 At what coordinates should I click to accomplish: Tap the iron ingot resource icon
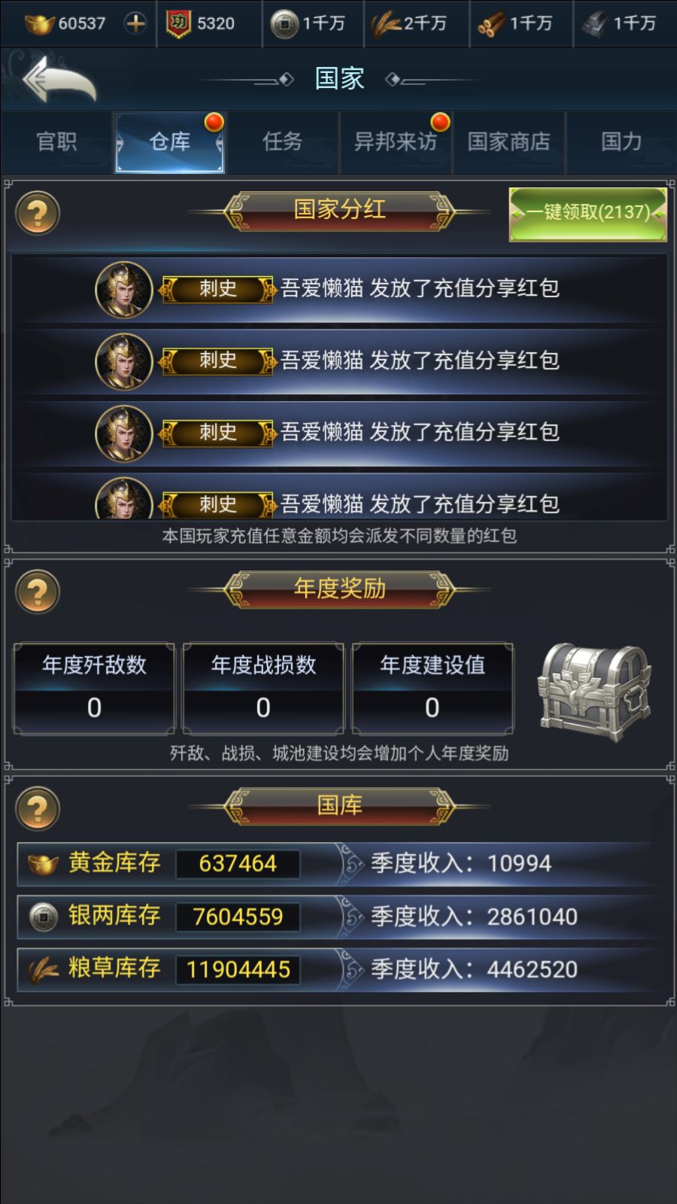tap(594, 25)
